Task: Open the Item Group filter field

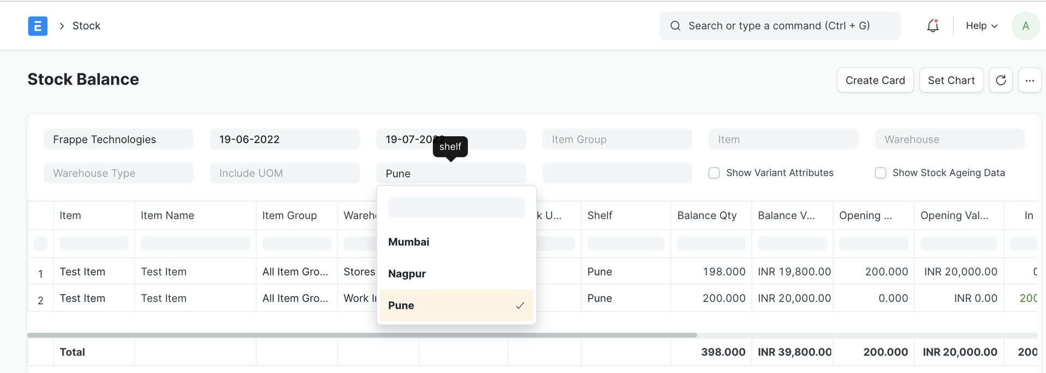Action: 617,139
